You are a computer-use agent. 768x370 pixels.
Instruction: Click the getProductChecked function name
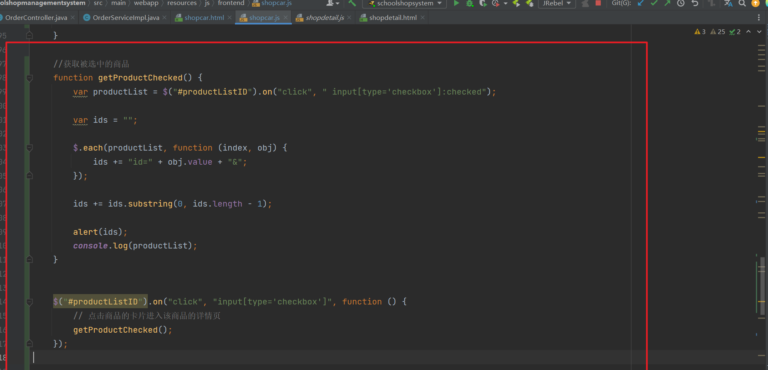[140, 78]
